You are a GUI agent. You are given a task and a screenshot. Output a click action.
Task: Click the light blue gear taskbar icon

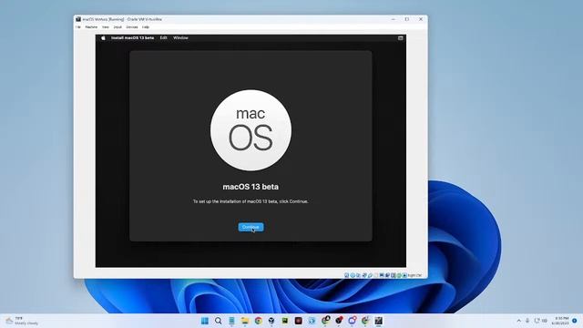coord(312,321)
